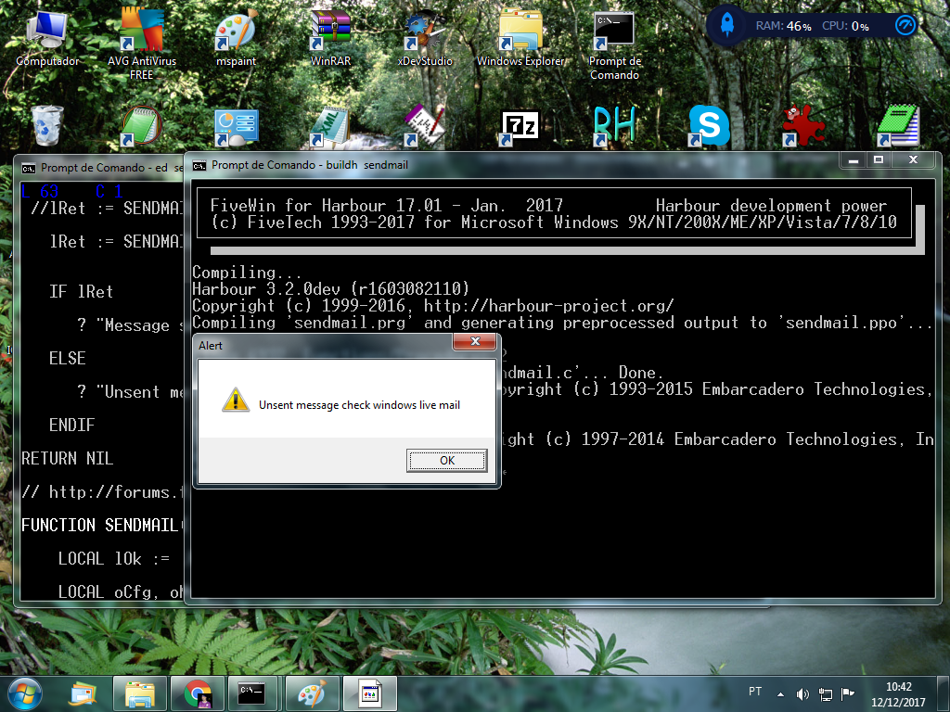Switch to Chrome in the taskbar
The height and width of the screenshot is (712, 950).
(x=197, y=693)
